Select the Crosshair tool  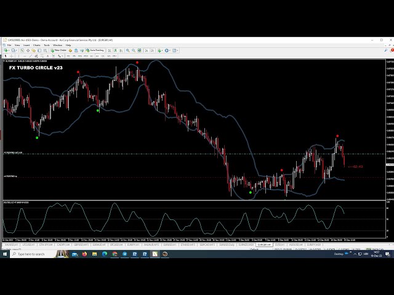11,56
